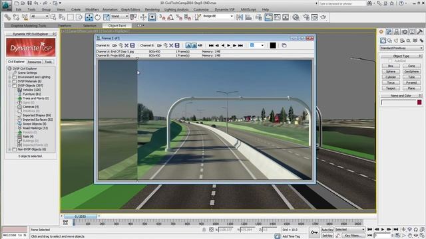Open the Material Editor icon
Image resolution: width=426 pixels, height=239 pixels.
296,17
